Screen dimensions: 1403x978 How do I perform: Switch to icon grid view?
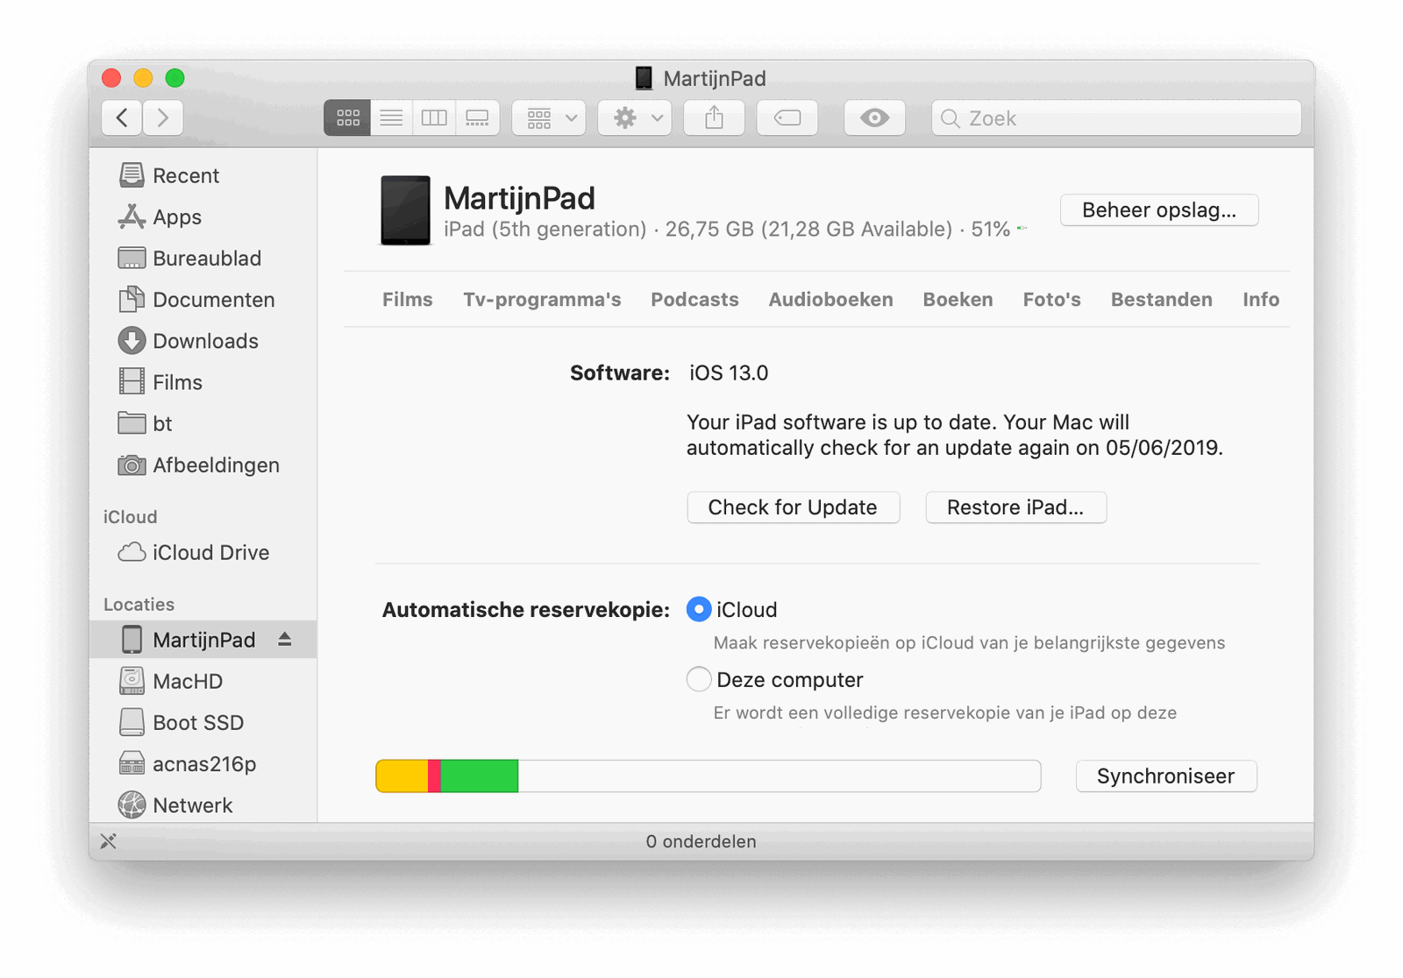(x=347, y=118)
